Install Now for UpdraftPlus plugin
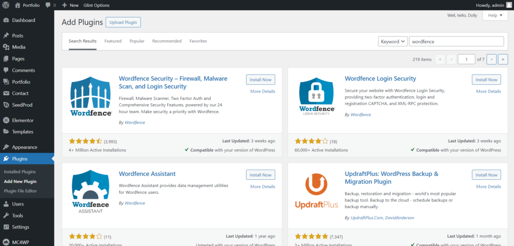514x246 pixels. tap(486, 175)
